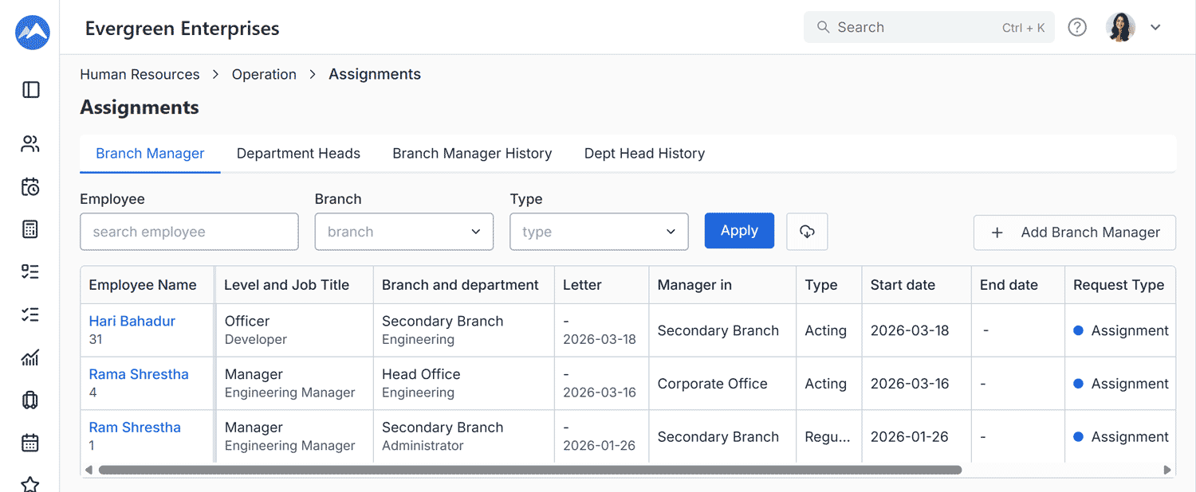Click the horizontal table scrollbar
This screenshot has width=1196, height=492.
pos(529,470)
